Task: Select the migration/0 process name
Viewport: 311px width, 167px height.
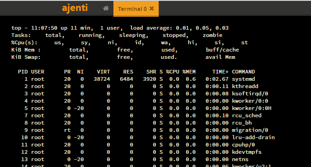Action: coord(250,130)
